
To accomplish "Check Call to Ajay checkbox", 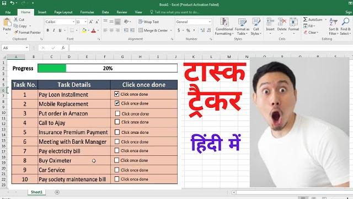I will click(117, 122).
